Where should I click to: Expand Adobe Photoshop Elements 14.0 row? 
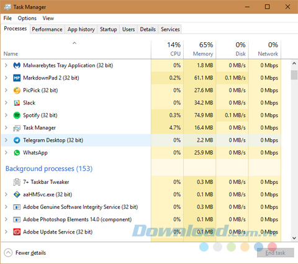6,219
